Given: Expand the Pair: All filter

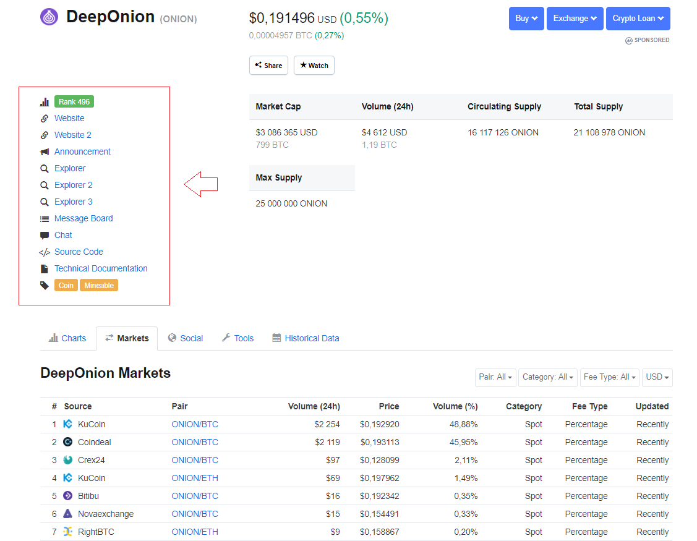Looking at the screenshot, I should [495, 377].
